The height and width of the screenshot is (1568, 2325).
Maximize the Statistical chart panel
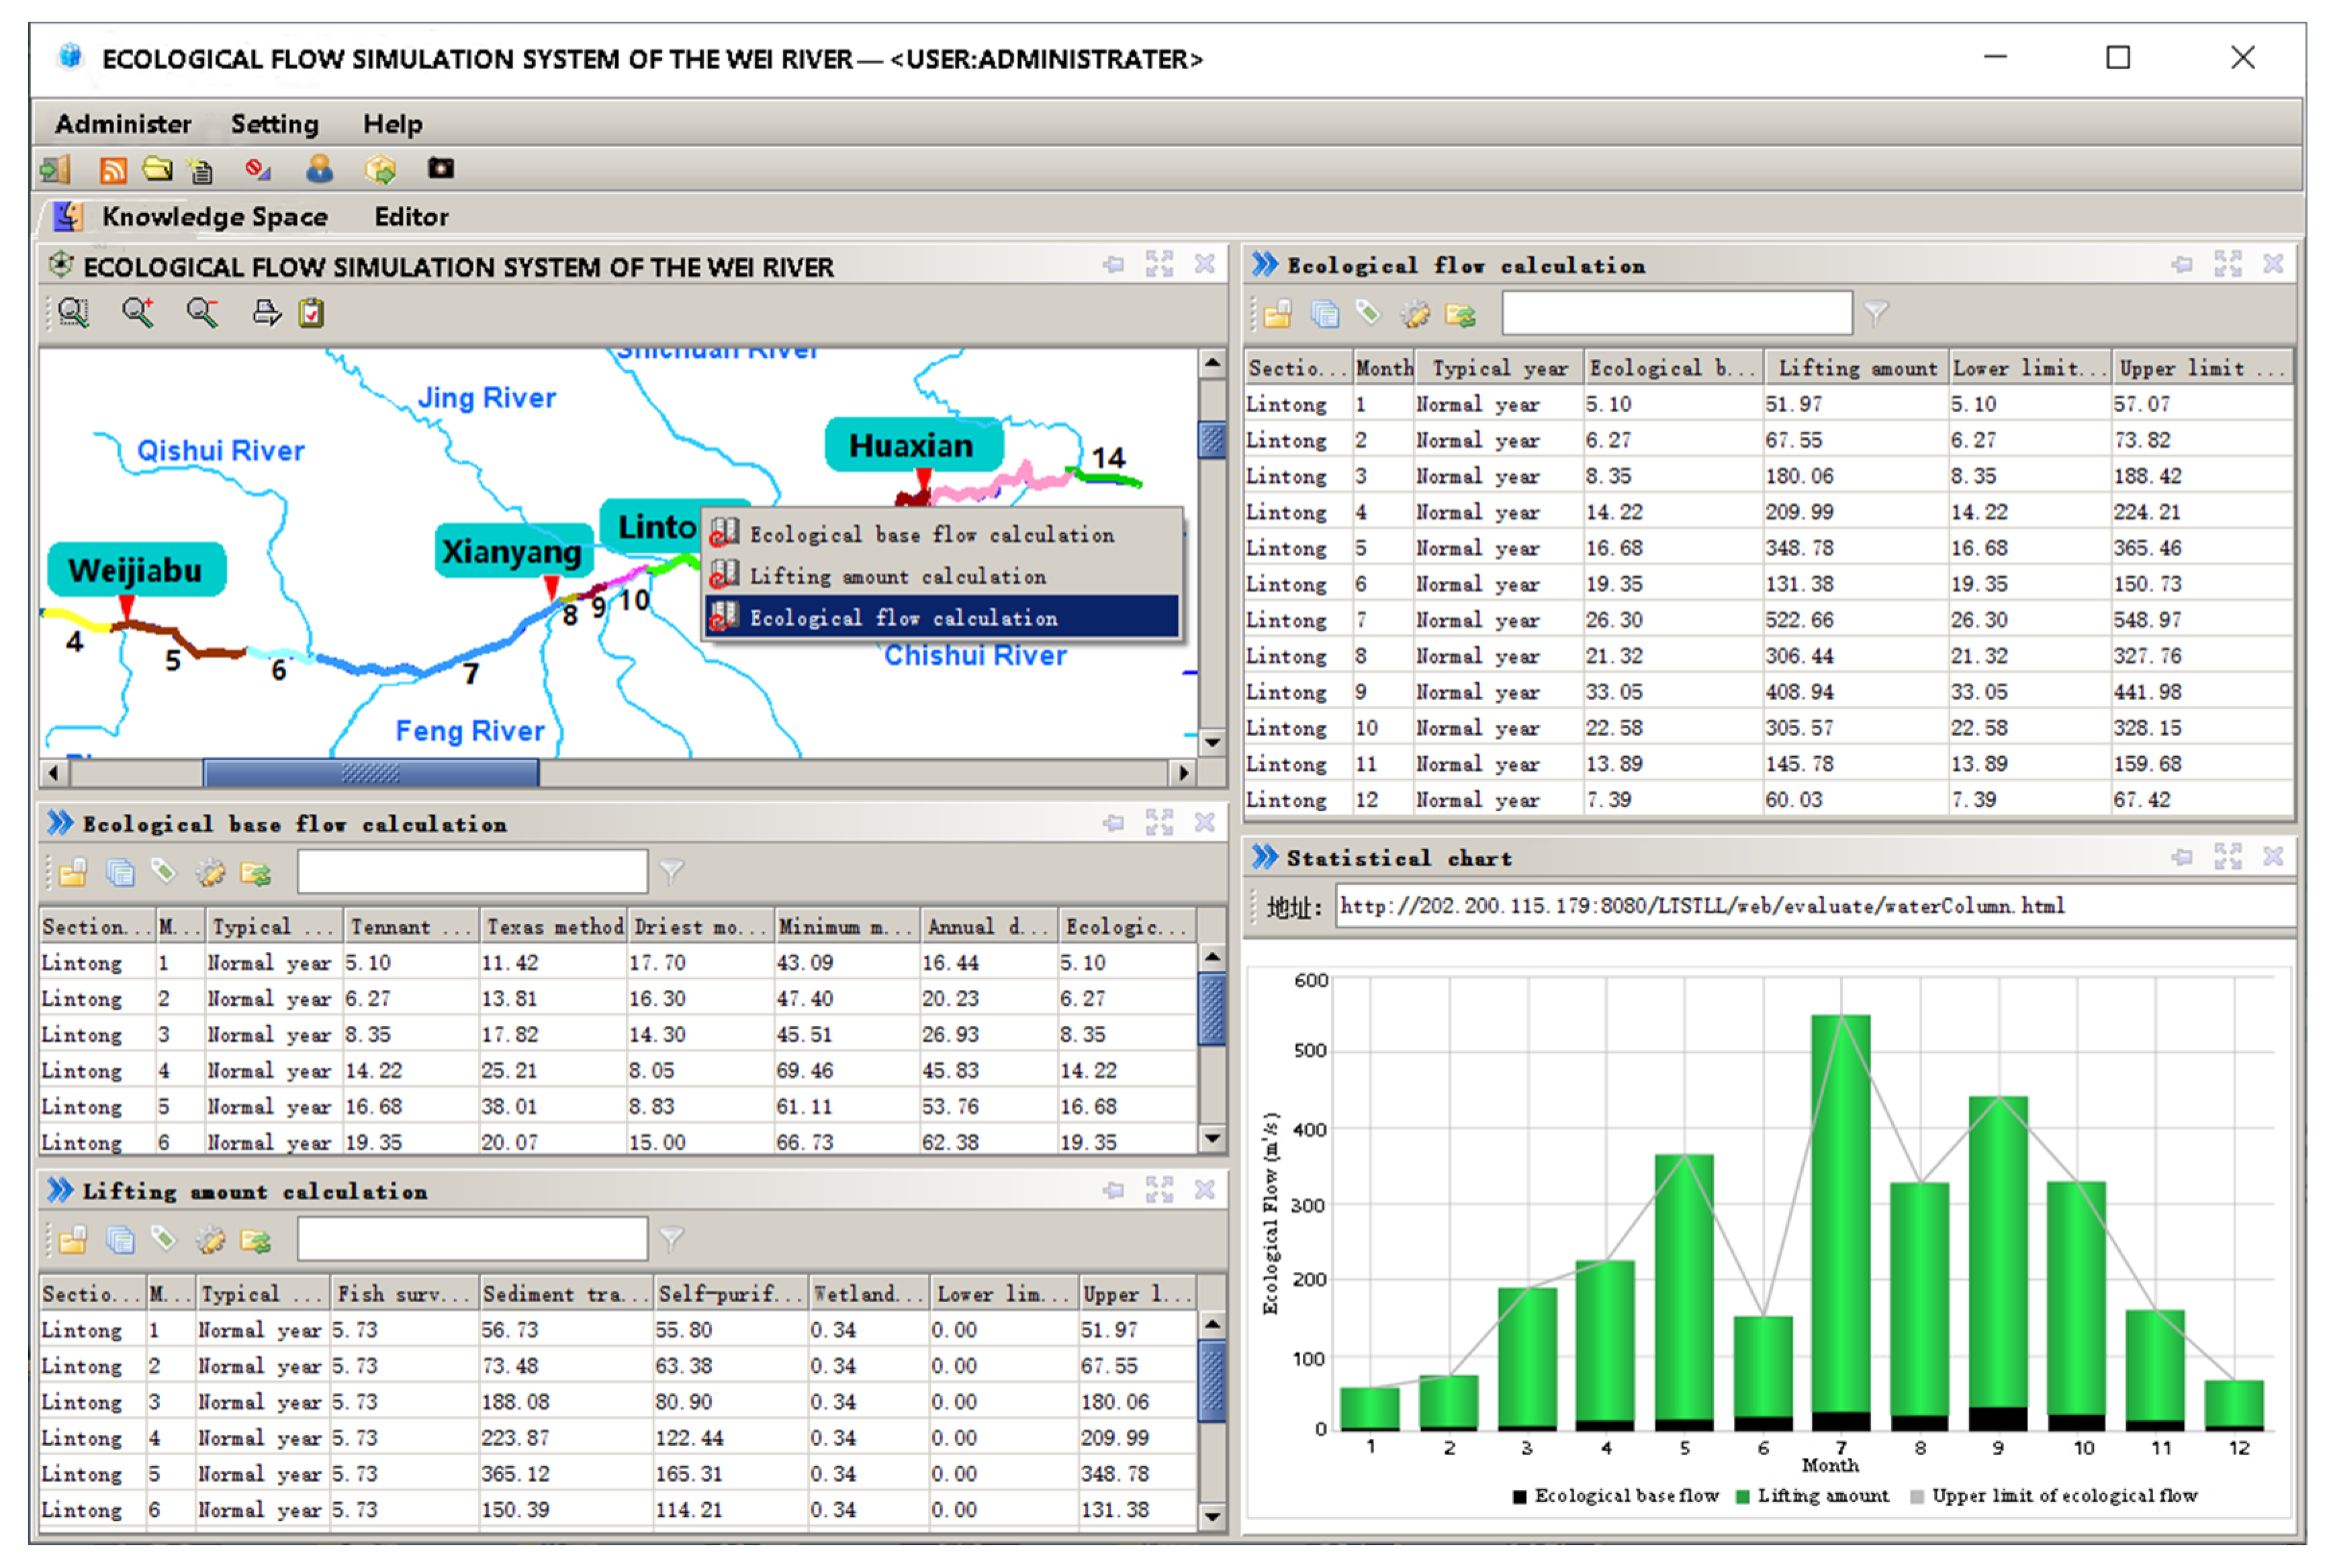2228,856
